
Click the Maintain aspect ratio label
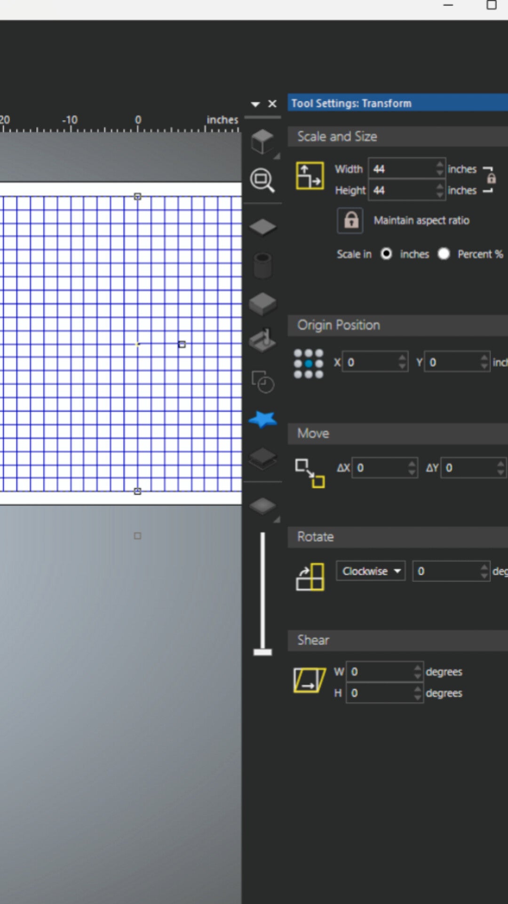[421, 220]
